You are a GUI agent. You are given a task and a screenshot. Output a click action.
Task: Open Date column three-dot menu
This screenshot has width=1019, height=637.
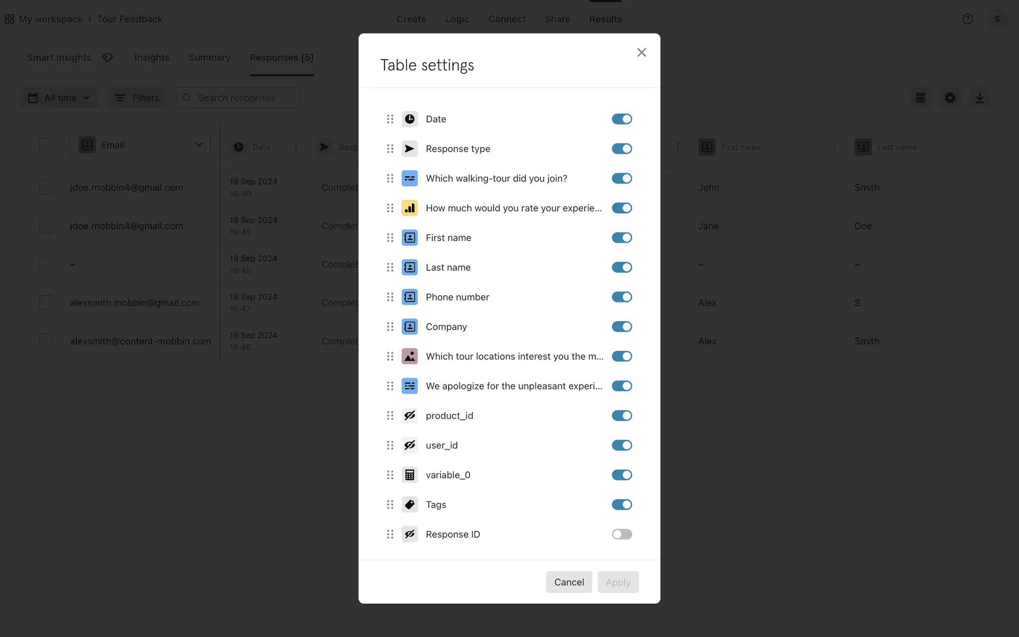[296, 147]
